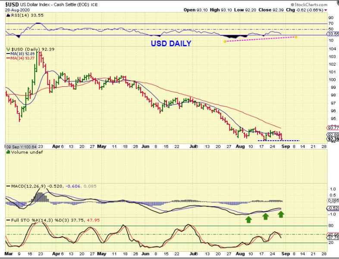This screenshot has height=259, width=339.
Task: Click the 33.55 RSI tag on right axis
Action: pos(333,34)
